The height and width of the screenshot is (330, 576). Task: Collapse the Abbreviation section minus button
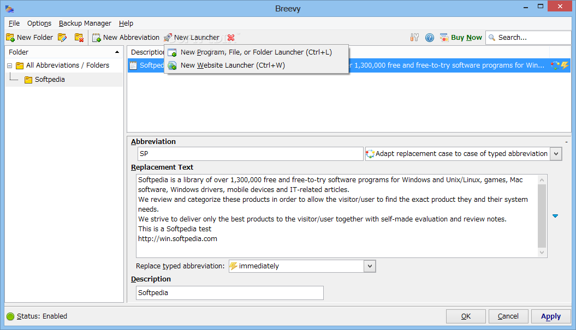pos(566,142)
